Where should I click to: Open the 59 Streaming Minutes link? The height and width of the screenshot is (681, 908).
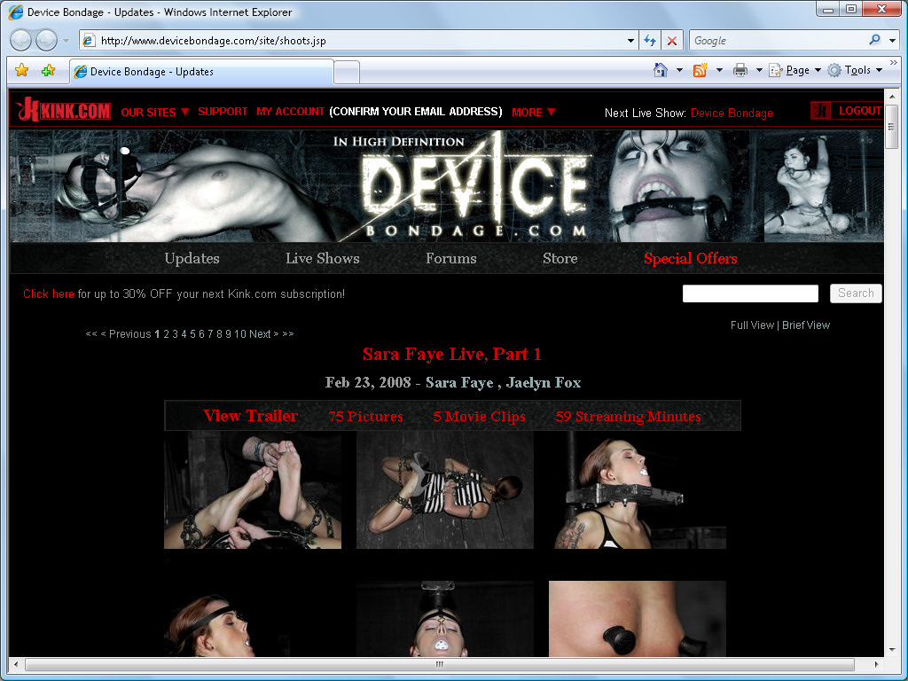629,417
